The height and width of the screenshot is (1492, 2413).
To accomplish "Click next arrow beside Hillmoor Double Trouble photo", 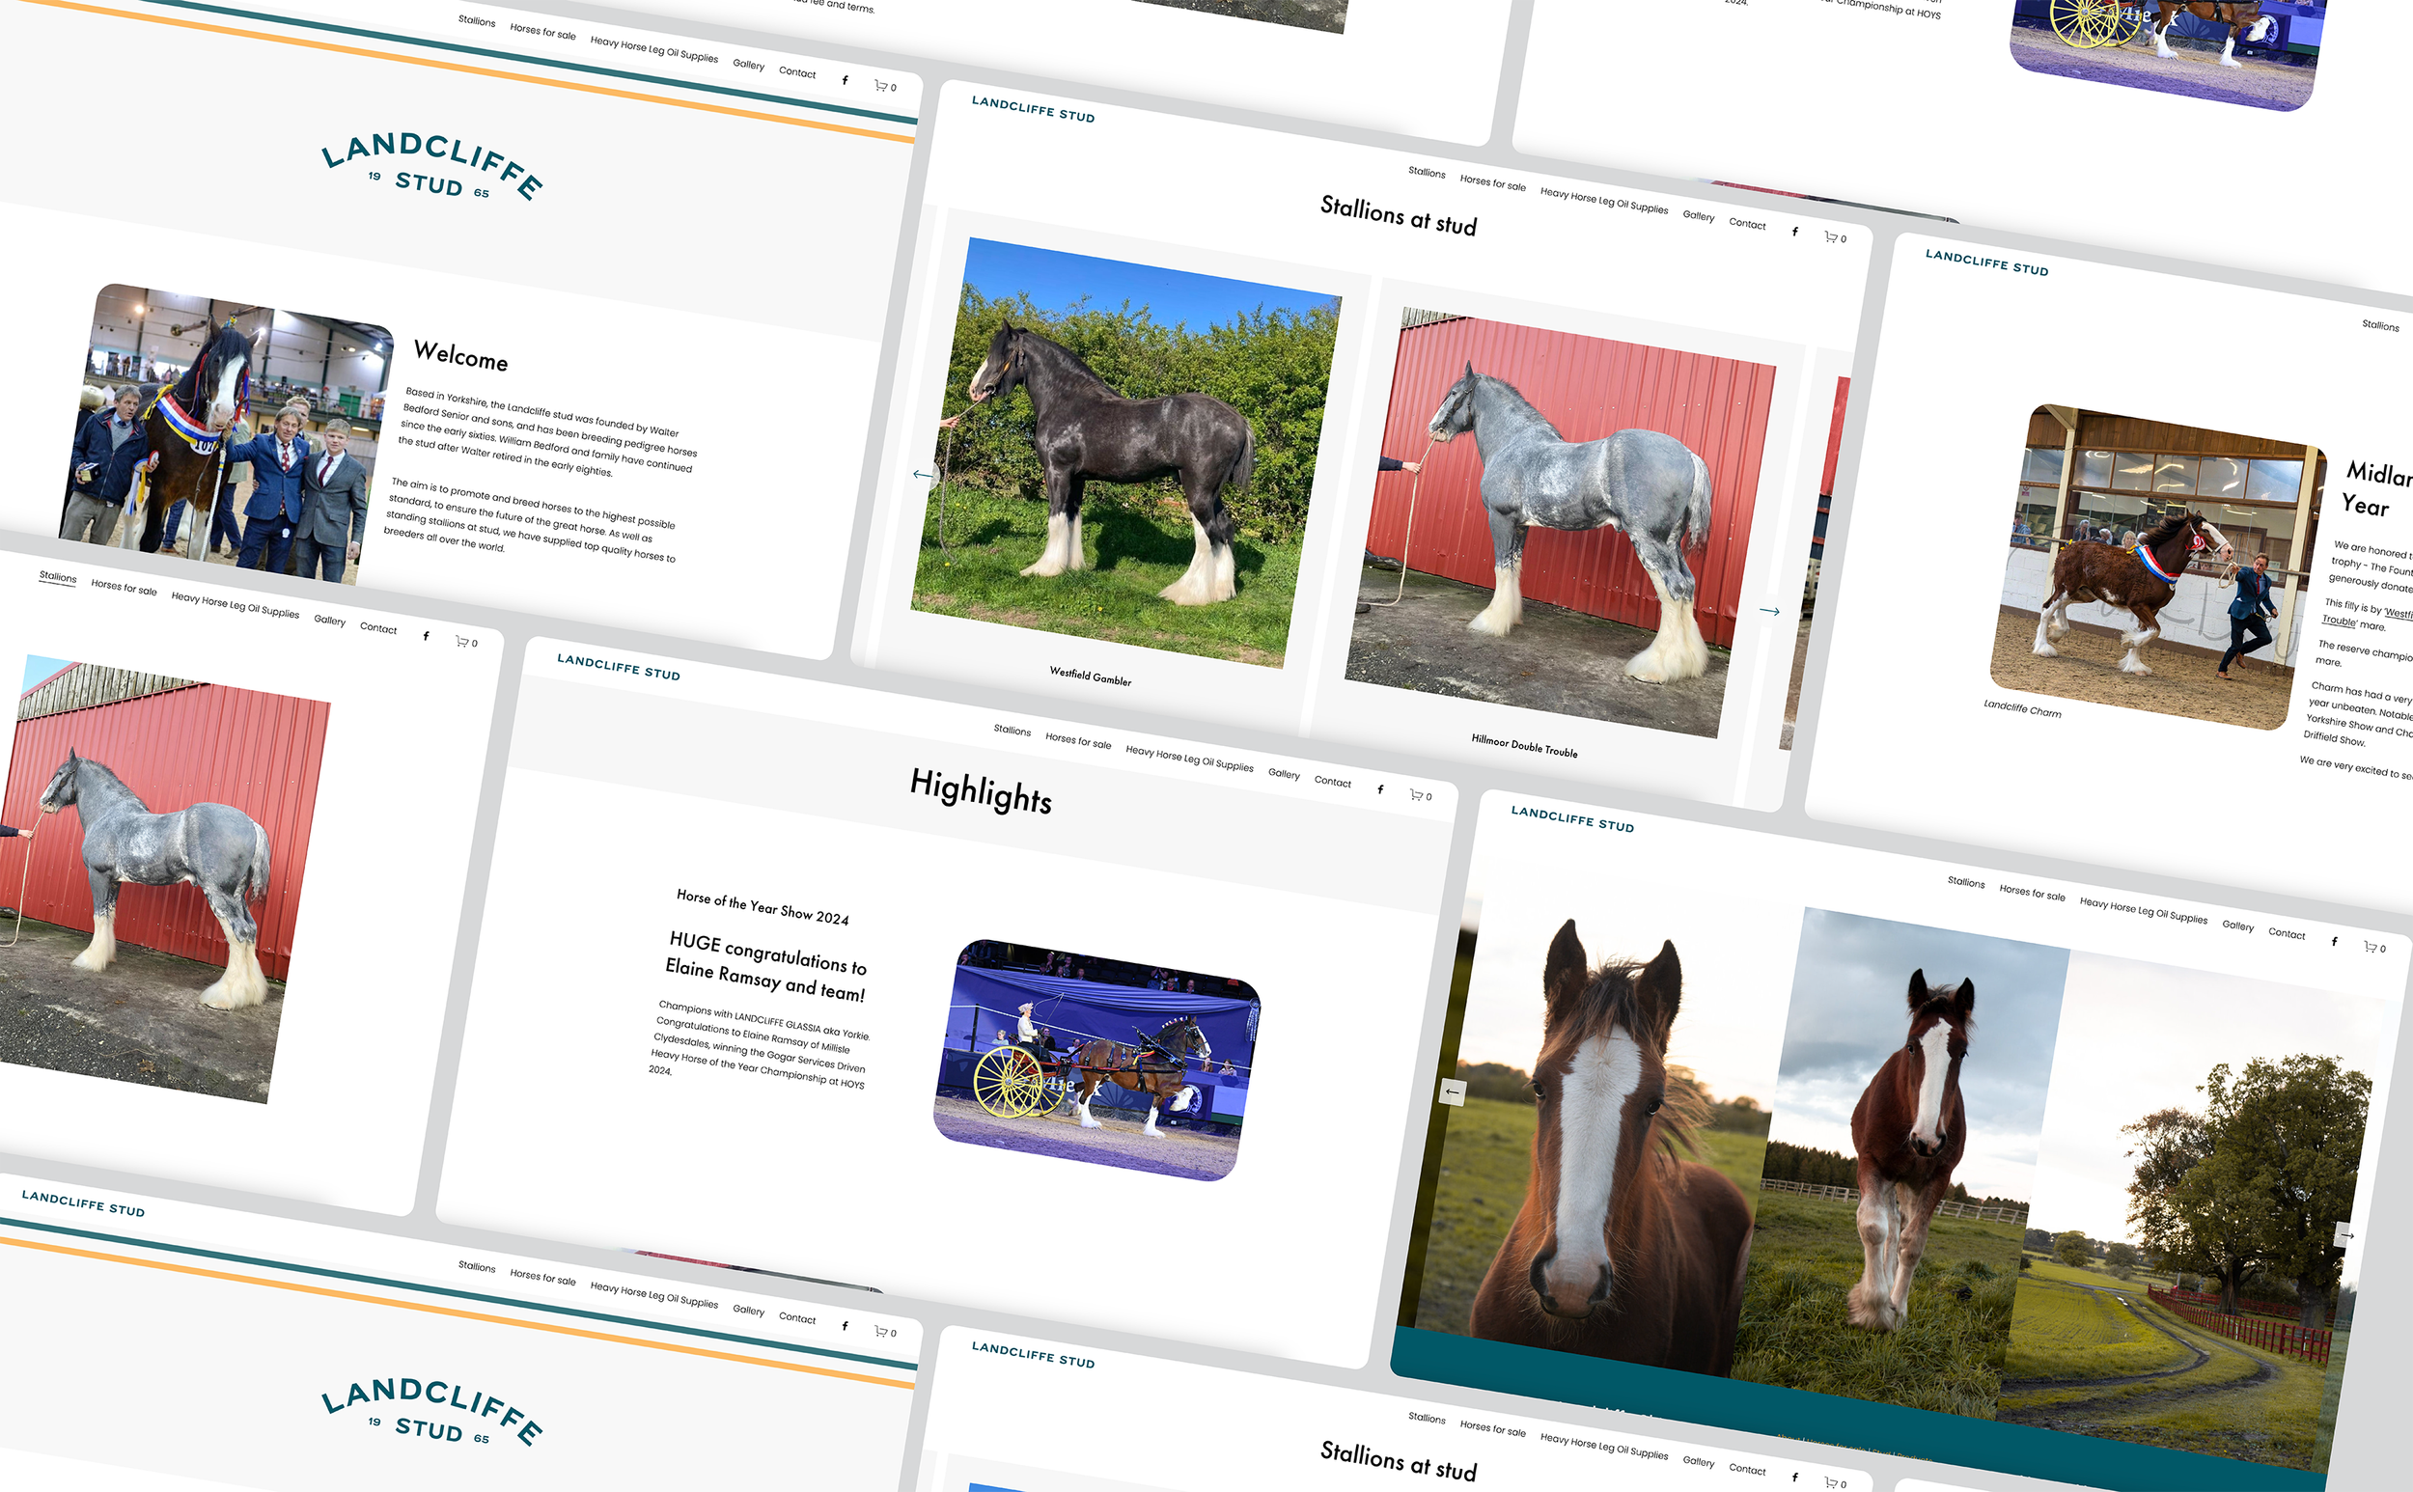I will coord(1768,612).
